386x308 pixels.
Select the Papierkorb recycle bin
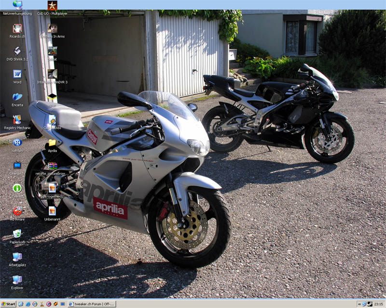(17, 234)
